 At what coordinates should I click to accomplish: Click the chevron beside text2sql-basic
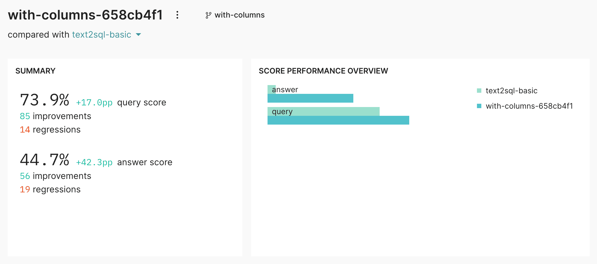pyautogui.click(x=139, y=35)
